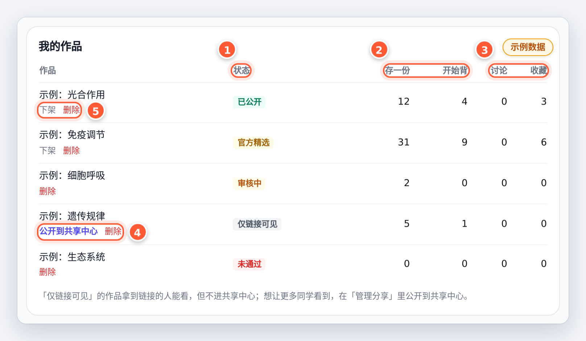
Task: Click 公开到共享中心 for 遗传规律
Action: coord(69,231)
